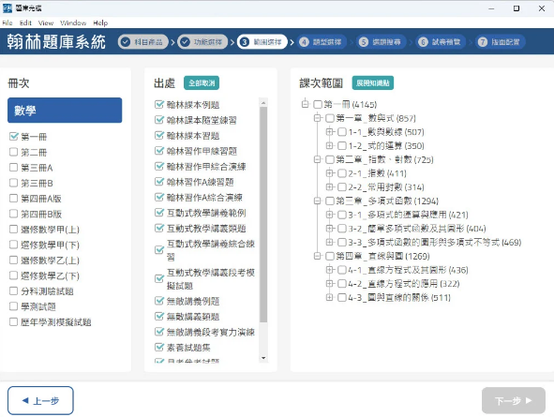Expand the 2-1_指數 (411) node

click(x=329, y=173)
